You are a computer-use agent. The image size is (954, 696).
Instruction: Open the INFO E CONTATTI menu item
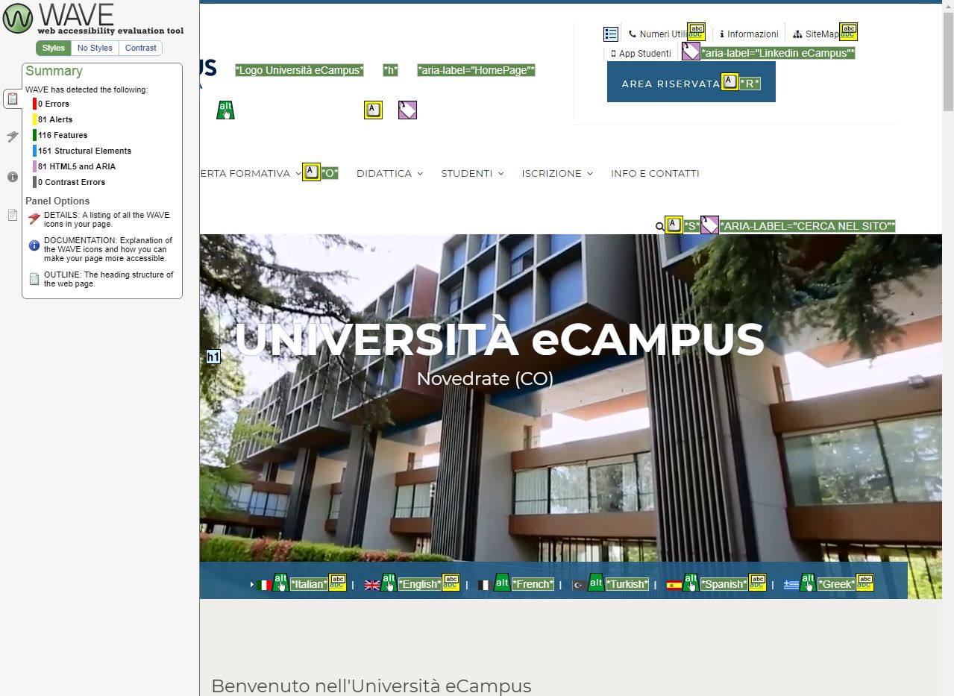[x=655, y=173]
